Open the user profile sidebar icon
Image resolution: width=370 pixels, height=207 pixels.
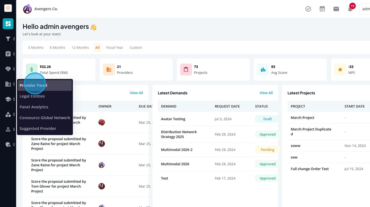(x=8, y=129)
